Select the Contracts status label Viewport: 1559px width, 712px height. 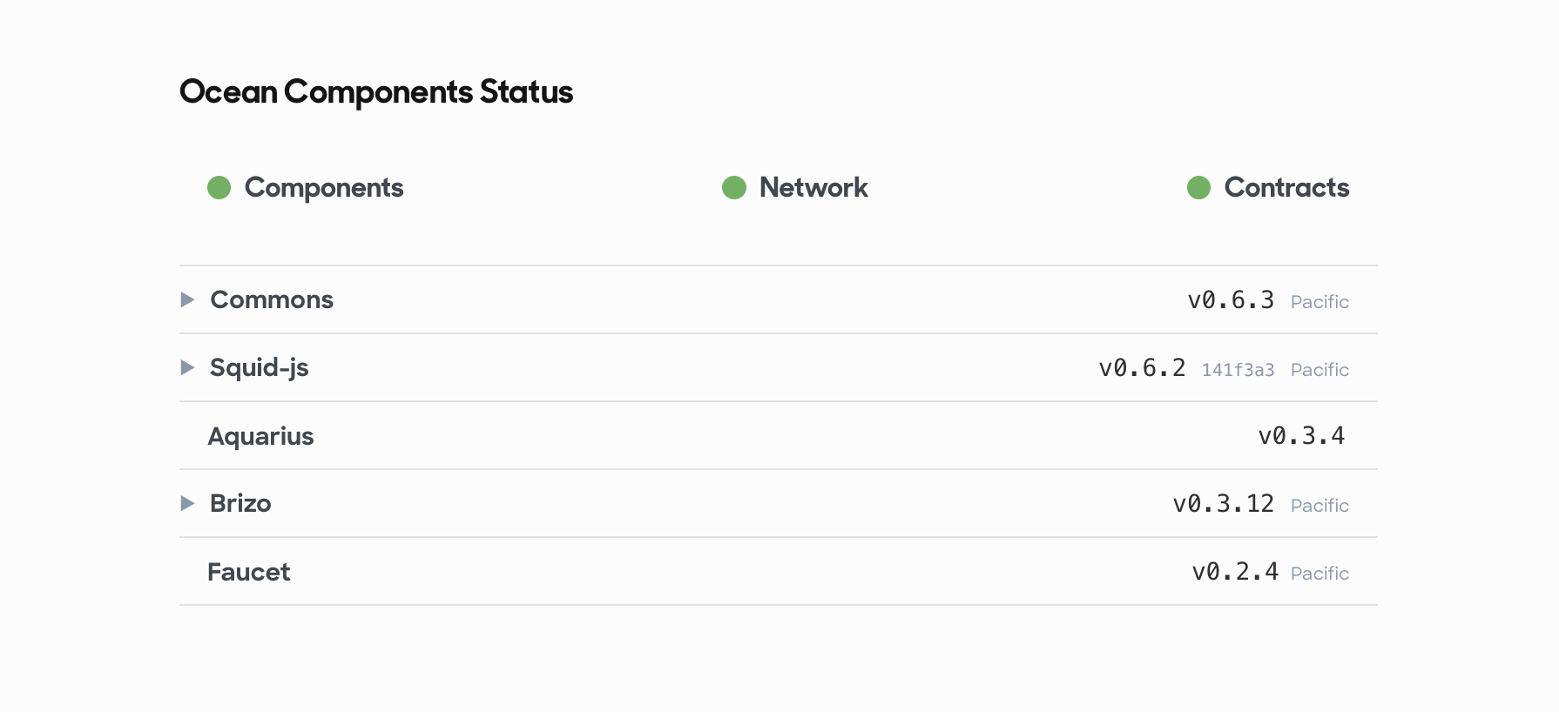click(x=1286, y=187)
